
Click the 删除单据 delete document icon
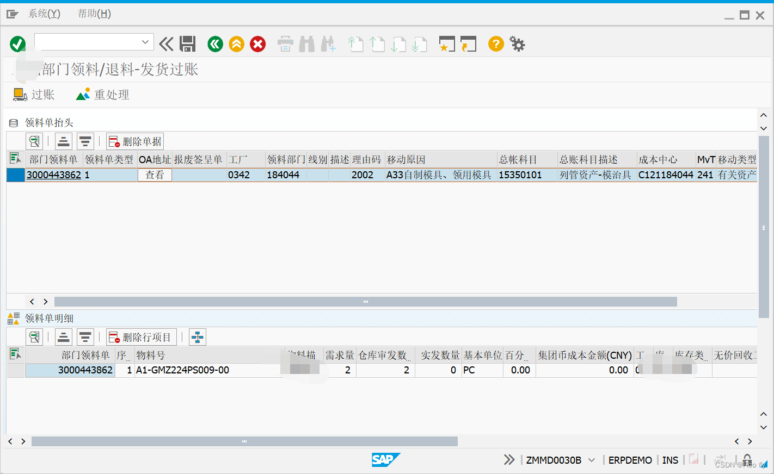pyautogui.click(x=134, y=141)
